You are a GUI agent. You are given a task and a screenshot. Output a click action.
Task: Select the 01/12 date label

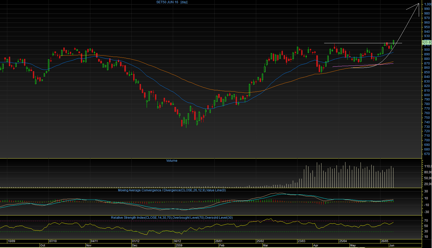pyautogui.click(x=136, y=241)
